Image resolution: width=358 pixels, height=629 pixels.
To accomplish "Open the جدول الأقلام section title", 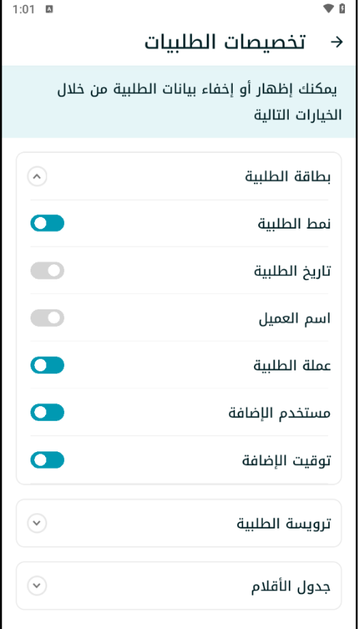I will pos(291,587).
